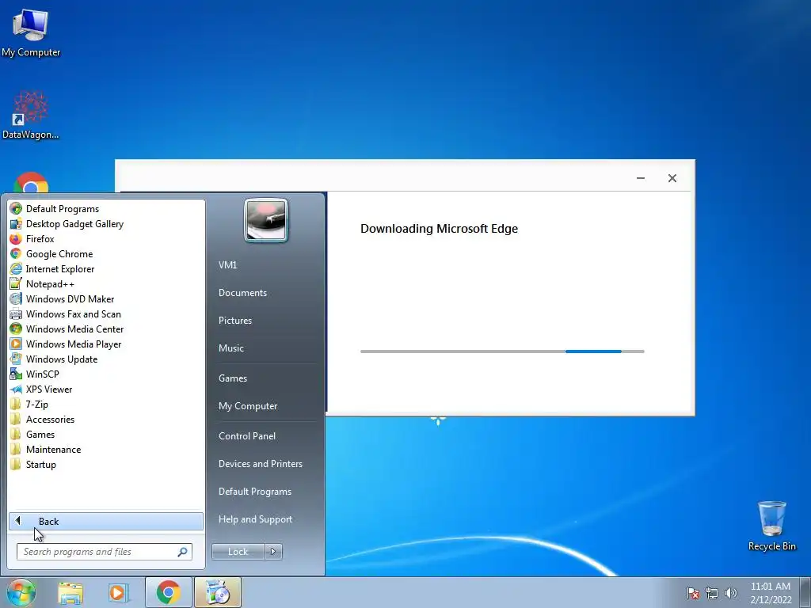The height and width of the screenshot is (608, 811).
Task: Switch to Chrome on the taskbar
Action: pyautogui.click(x=168, y=592)
